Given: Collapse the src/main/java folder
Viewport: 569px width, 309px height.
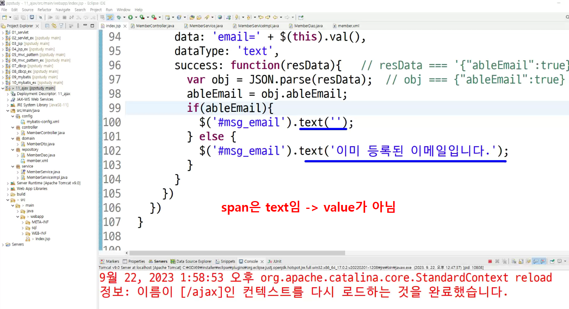Looking at the screenshot, I should pyautogui.click(x=7, y=111).
